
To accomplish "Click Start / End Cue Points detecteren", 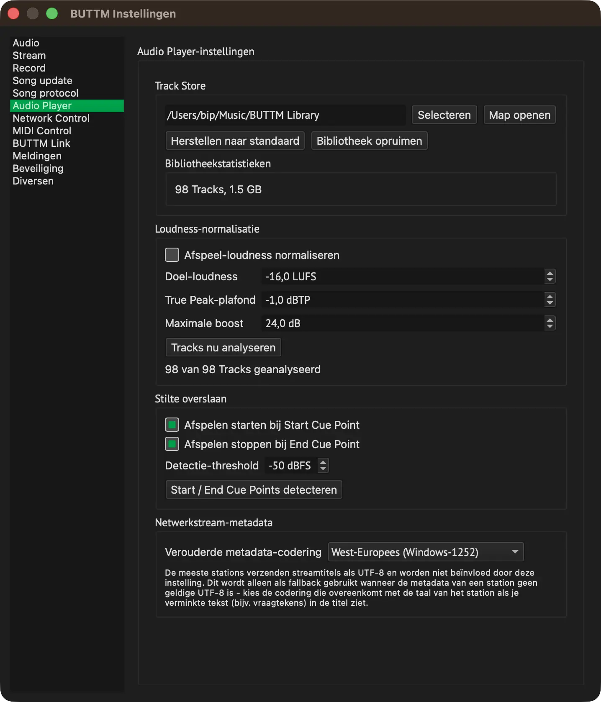I will (x=254, y=490).
